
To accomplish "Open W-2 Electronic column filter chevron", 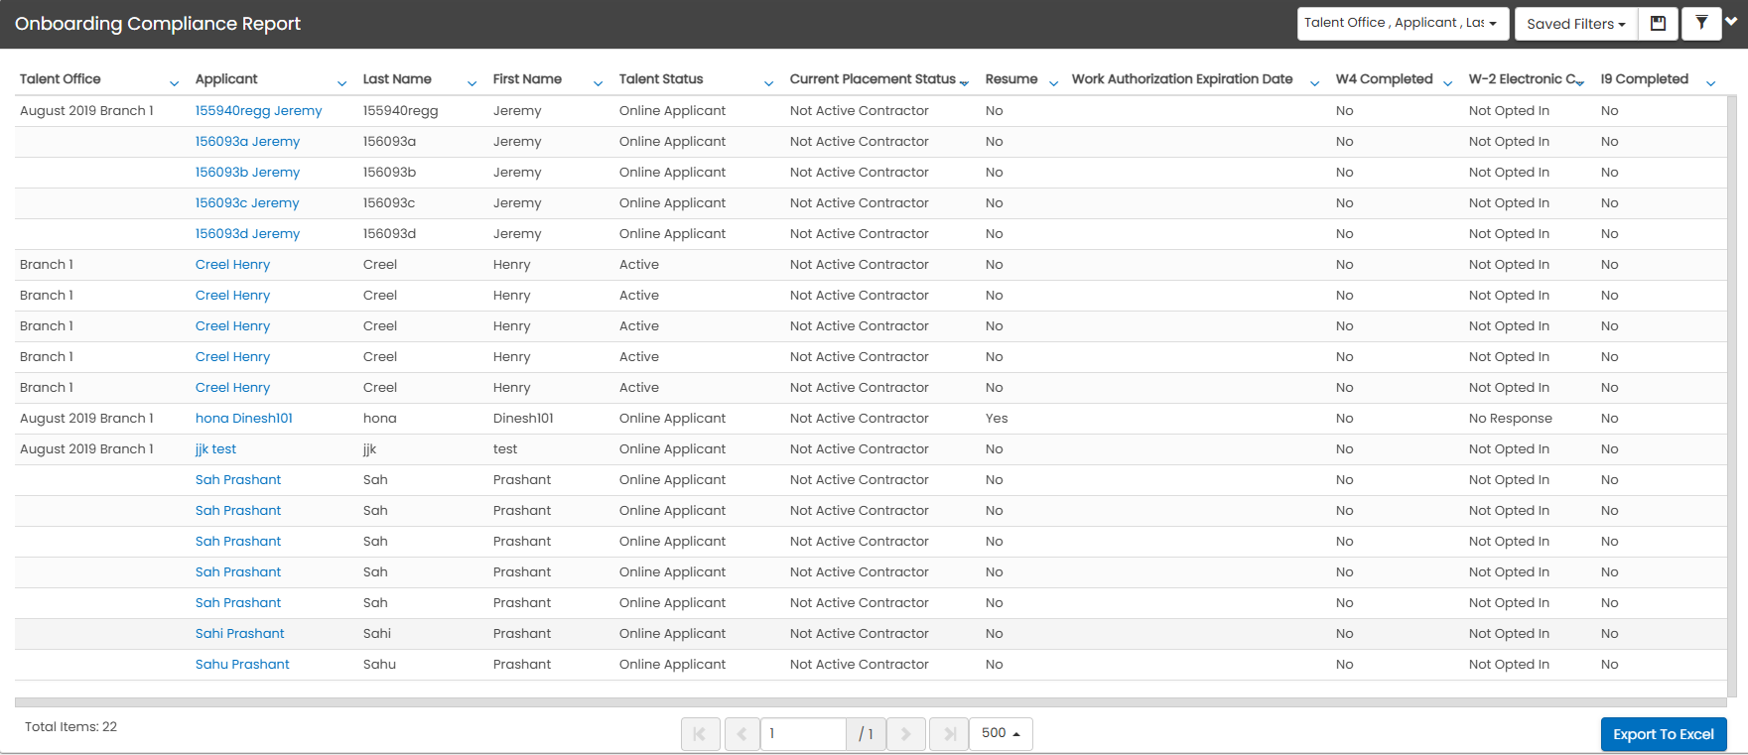I will pyautogui.click(x=1580, y=83).
